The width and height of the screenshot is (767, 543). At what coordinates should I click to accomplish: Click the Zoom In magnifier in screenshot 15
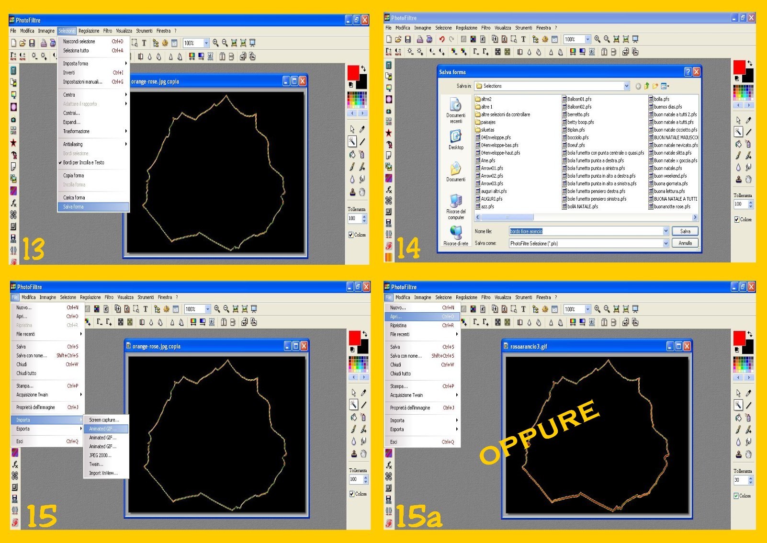[217, 309]
